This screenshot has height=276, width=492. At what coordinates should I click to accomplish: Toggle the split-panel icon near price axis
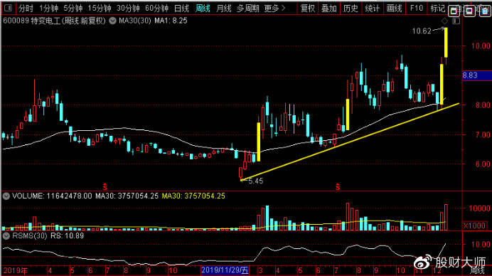click(x=456, y=21)
